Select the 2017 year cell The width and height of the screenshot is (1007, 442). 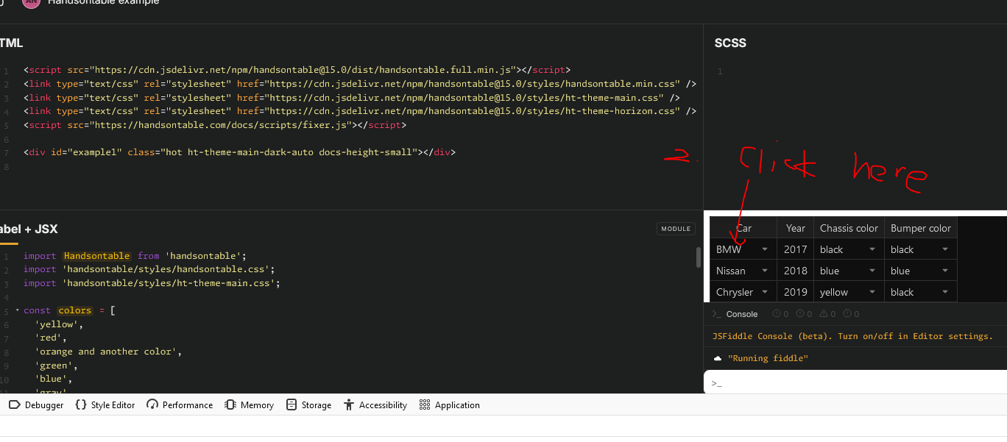tap(796, 249)
